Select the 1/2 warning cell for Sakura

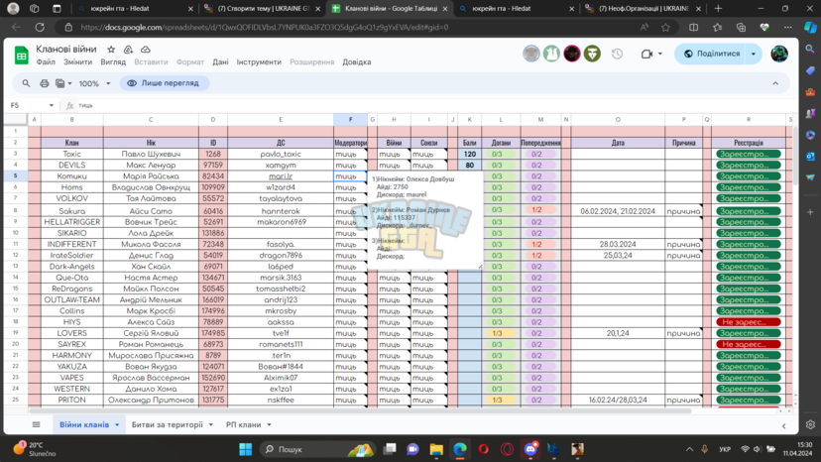click(540, 210)
